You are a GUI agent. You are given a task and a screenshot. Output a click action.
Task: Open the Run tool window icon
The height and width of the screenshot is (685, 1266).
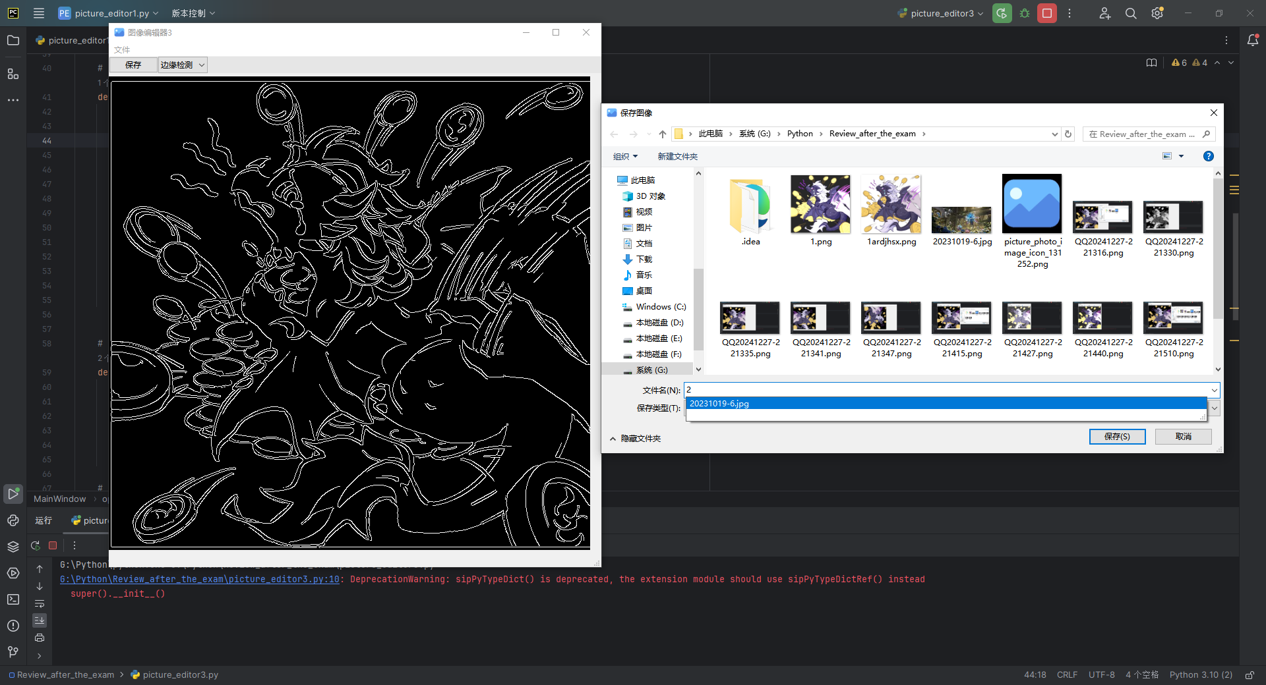(x=13, y=493)
